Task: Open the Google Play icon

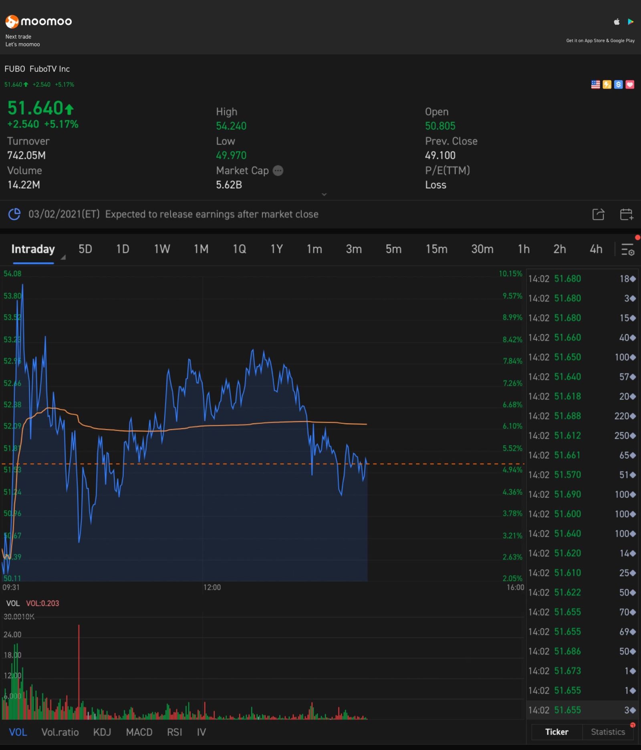Action: click(631, 22)
